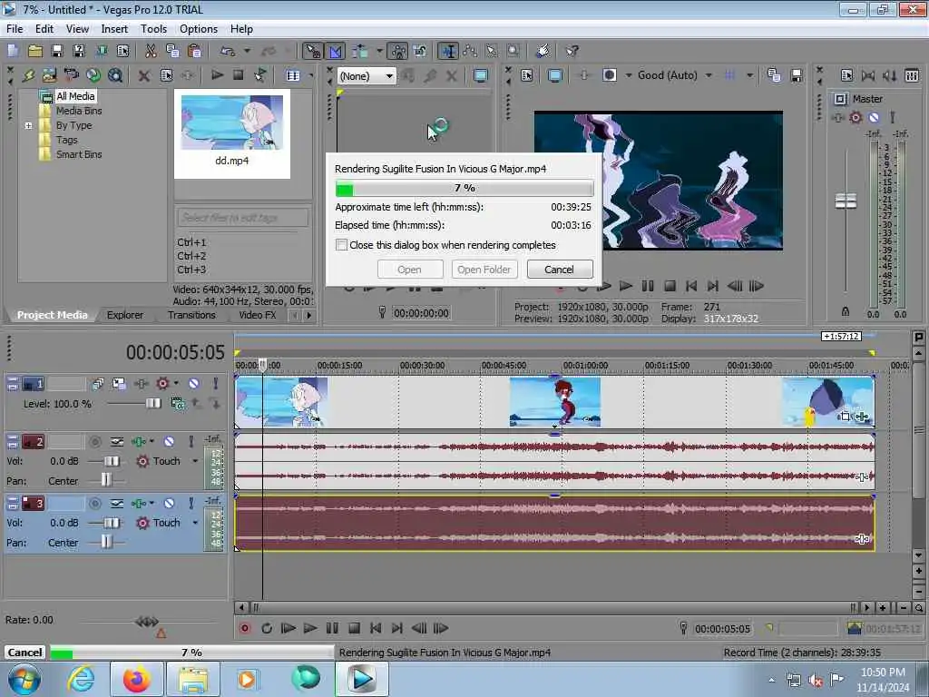The height and width of the screenshot is (697, 929).
Task: Click Play in the timeline transport bar
Action: click(x=310, y=628)
